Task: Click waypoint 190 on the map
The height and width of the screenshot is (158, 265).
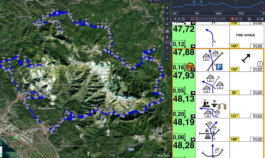Action: [43, 66]
